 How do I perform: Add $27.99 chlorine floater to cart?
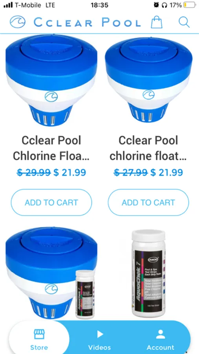click(x=148, y=202)
